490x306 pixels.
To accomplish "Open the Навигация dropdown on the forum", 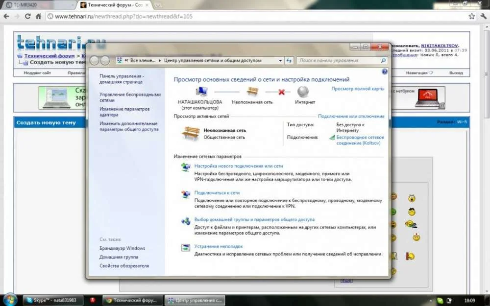I will [419, 73].
